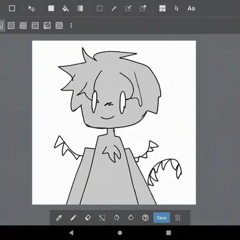
Task: Select the paint Bucket tool
Action: pyautogui.click(x=66, y=9)
